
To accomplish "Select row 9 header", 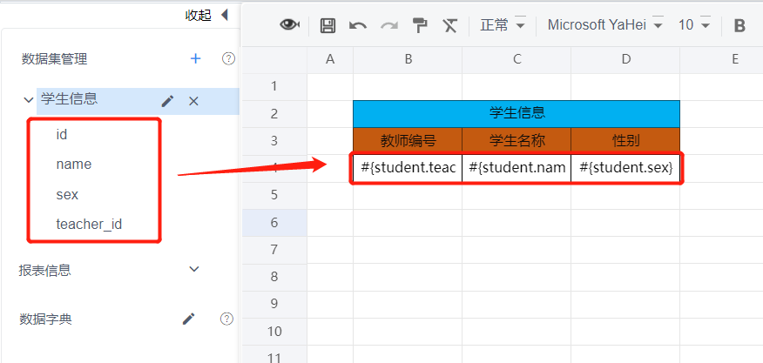I will [x=274, y=305].
